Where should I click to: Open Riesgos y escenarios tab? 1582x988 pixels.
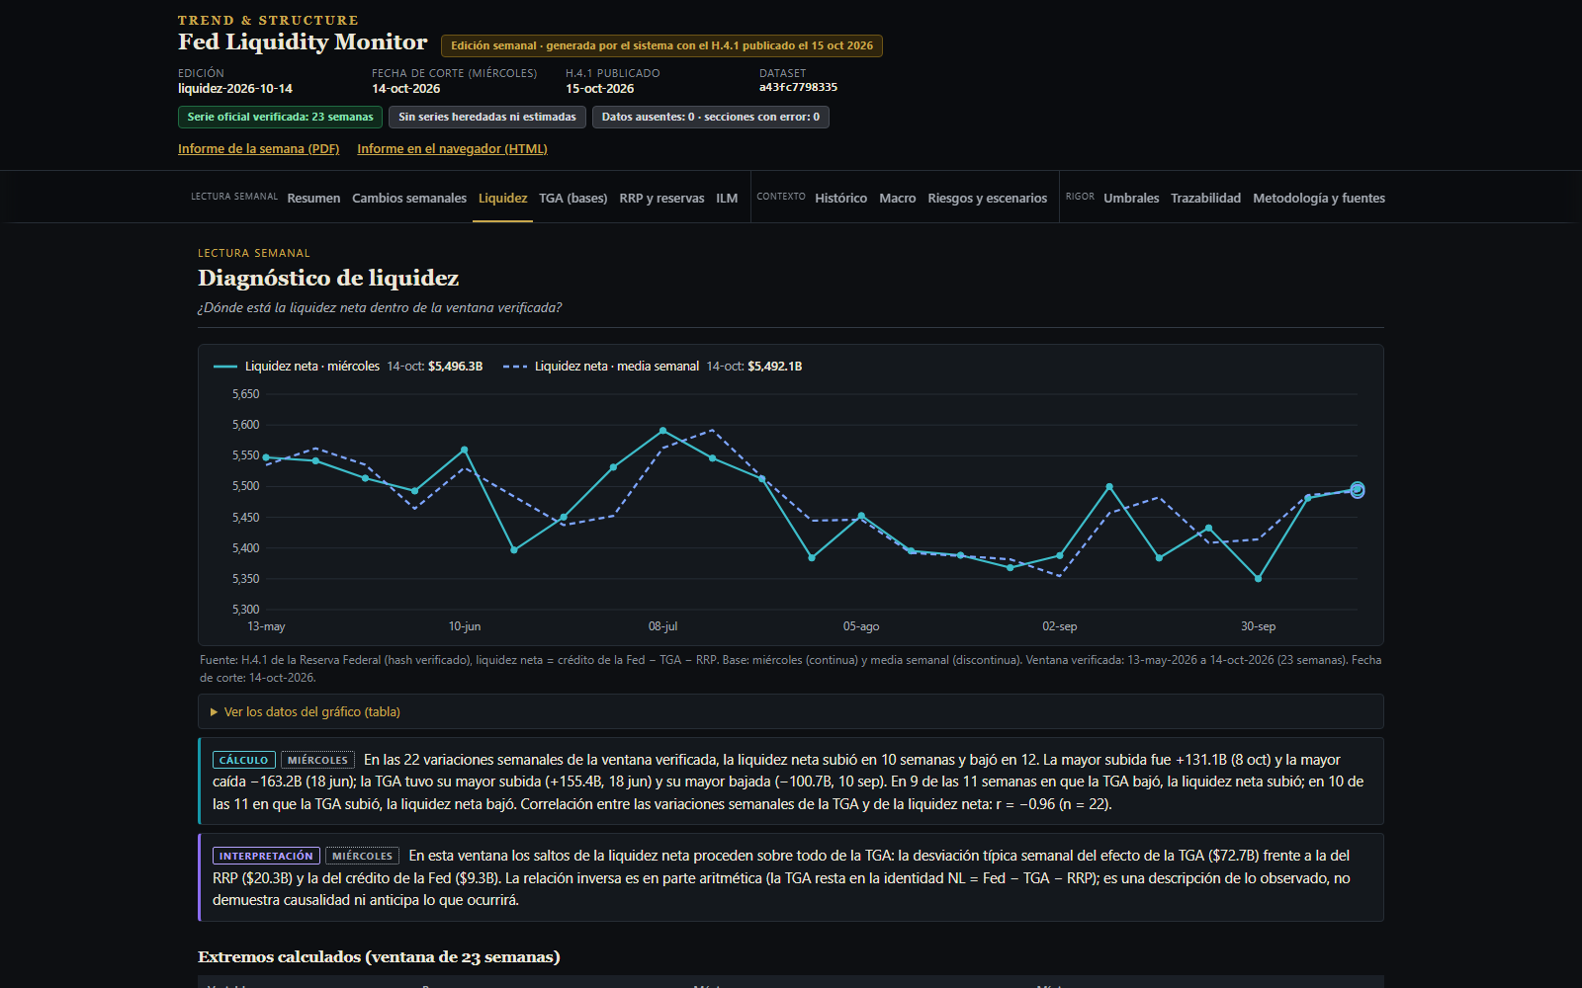pyautogui.click(x=987, y=199)
